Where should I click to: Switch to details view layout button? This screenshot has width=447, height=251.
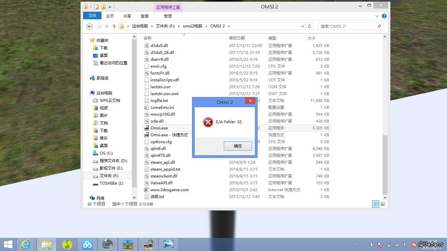(376, 204)
